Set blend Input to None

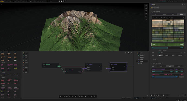coord(161,66)
